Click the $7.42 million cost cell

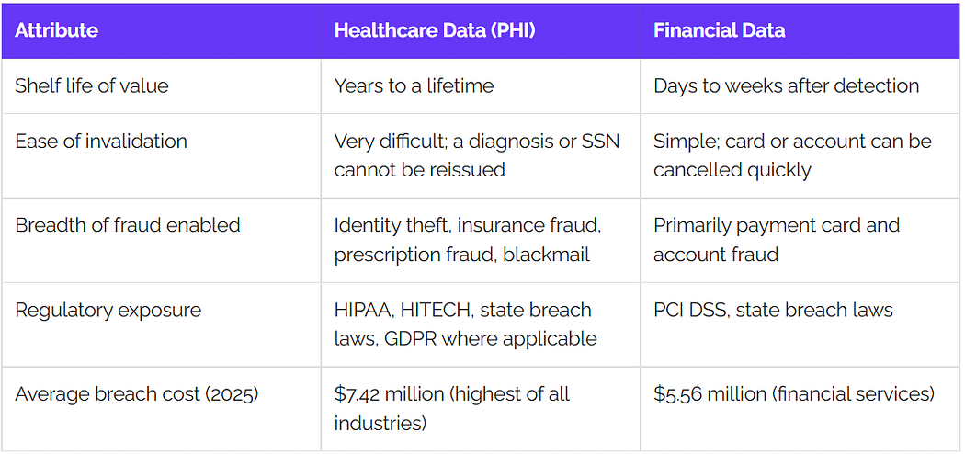pos(481,408)
